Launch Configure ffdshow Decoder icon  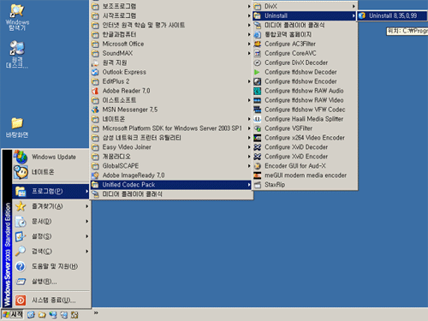click(258, 72)
